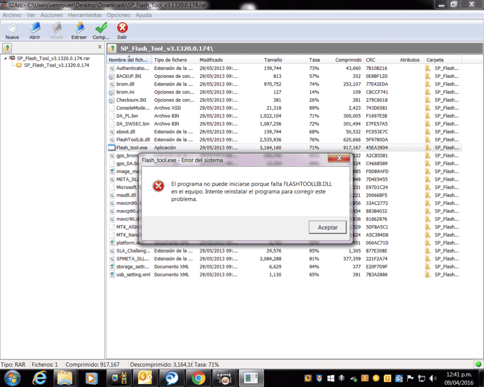Open Internet Explorer from taskbar
484x387 pixels.
point(40,378)
